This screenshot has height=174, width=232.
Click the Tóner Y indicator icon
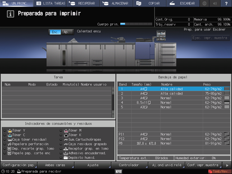(x=10, y=130)
